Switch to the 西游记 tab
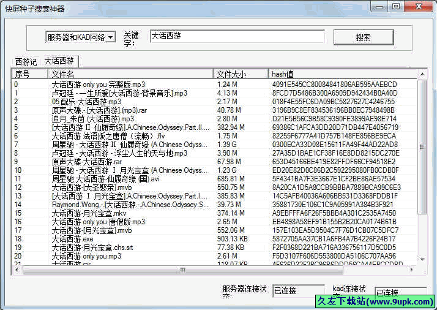 pos(26,62)
